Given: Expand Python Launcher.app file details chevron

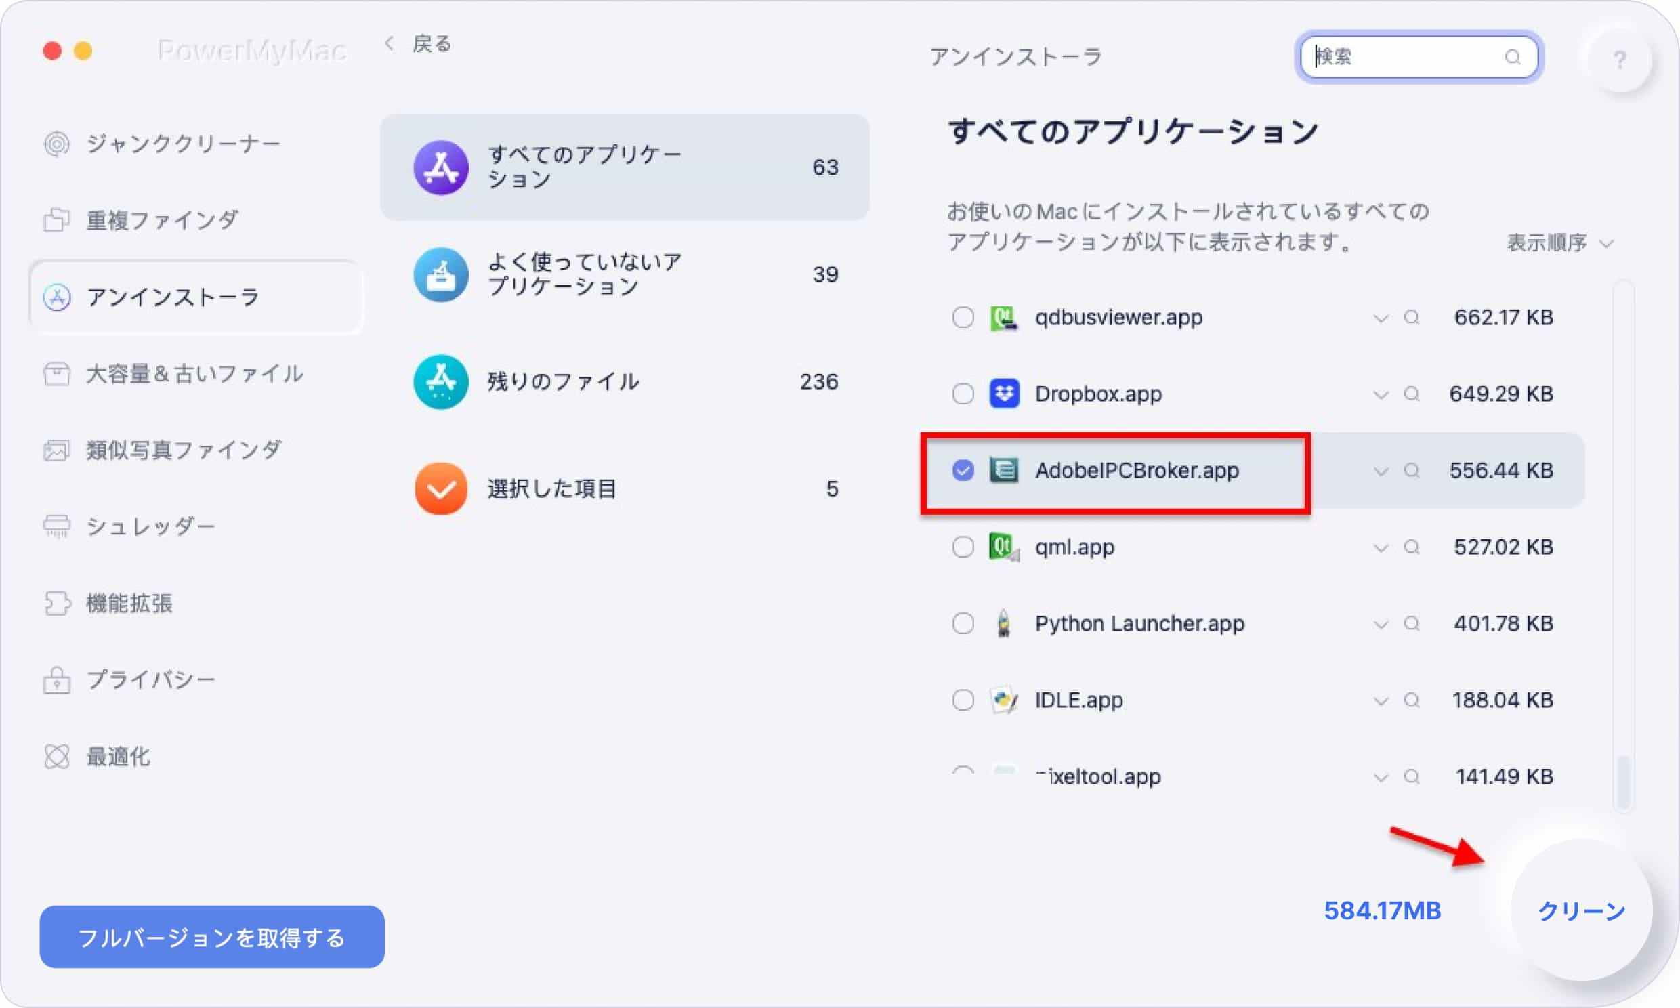Looking at the screenshot, I should point(1381,624).
